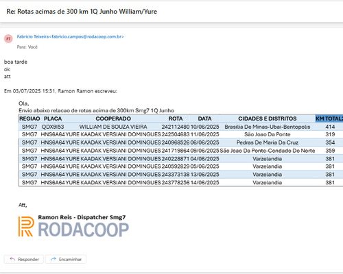The width and height of the screenshot is (343, 274).
Task: Click the ROTA column header
Action: tap(176, 119)
